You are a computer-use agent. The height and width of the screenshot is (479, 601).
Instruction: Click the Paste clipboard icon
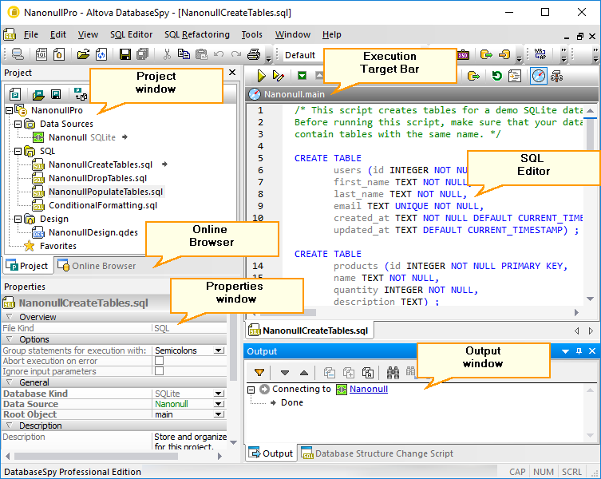pyautogui.click(x=201, y=54)
